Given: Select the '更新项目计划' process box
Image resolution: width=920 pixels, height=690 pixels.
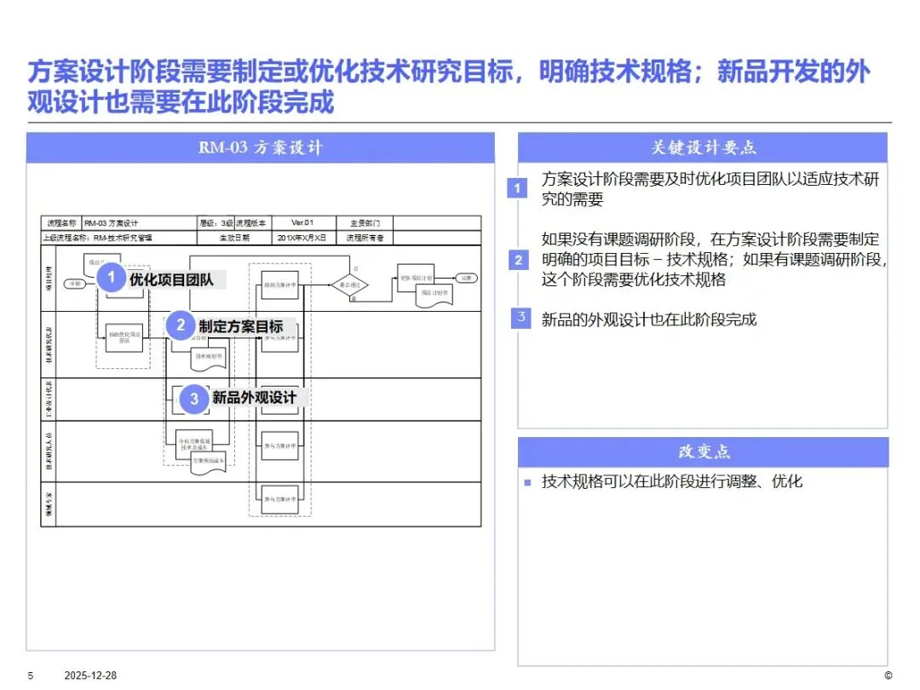Looking at the screenshot, I should pyautogui.click(x=416, y=278).
